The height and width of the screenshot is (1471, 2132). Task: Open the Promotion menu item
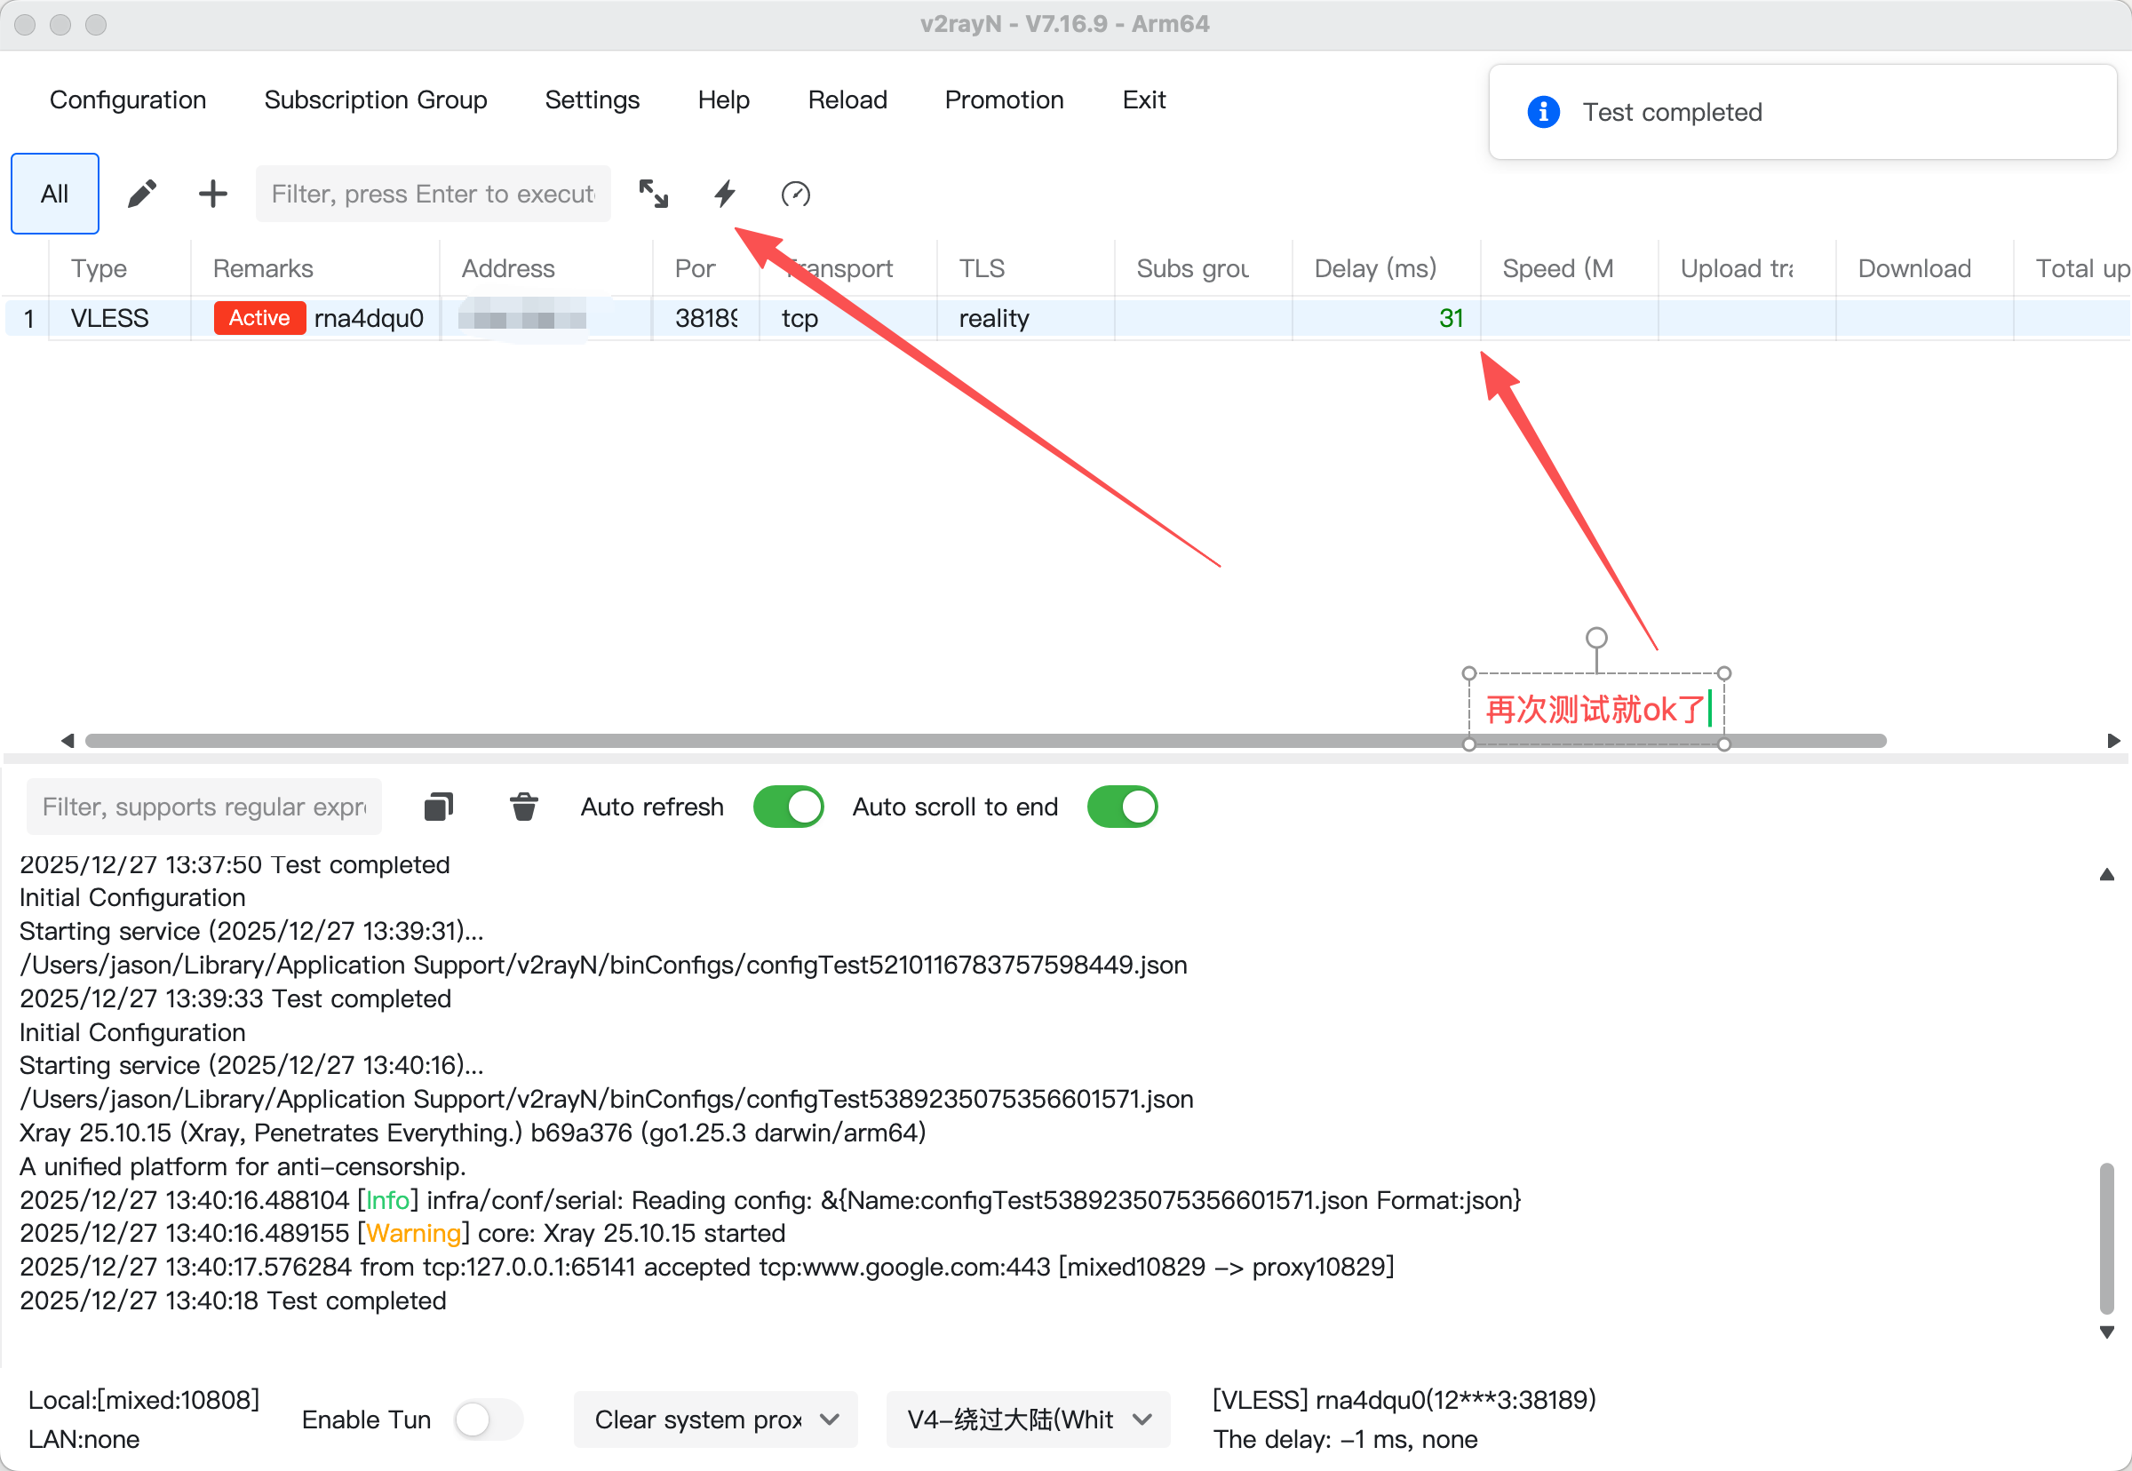tap(1005, 99)
